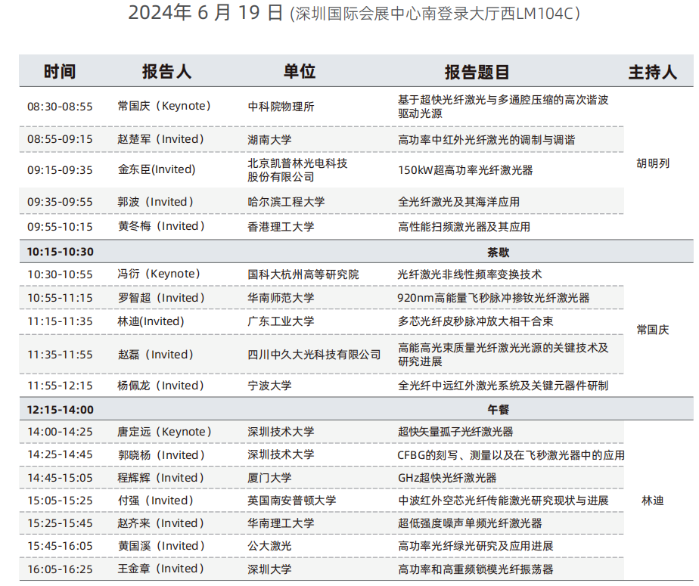Viewport: 699px width, 586px height.
Task: Select speaker 程辉辉 (Invited)
Action: coord(161,478)
